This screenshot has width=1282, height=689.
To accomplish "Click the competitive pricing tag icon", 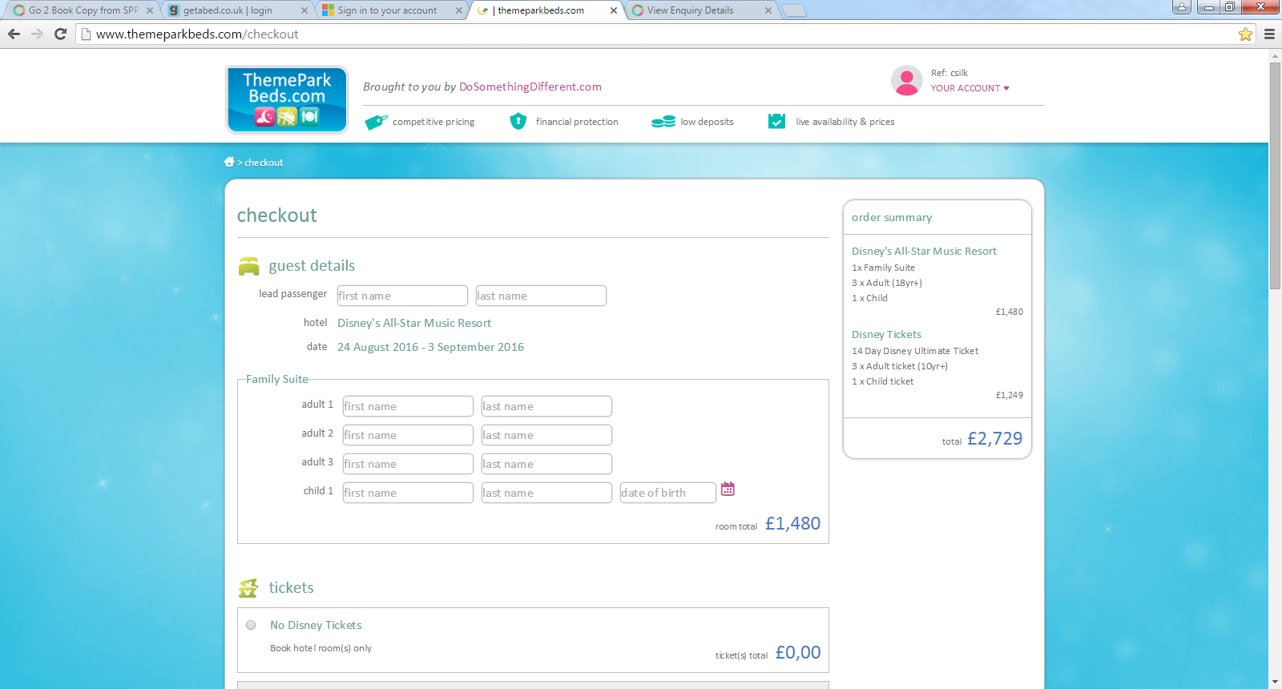I will pos(376,122).
